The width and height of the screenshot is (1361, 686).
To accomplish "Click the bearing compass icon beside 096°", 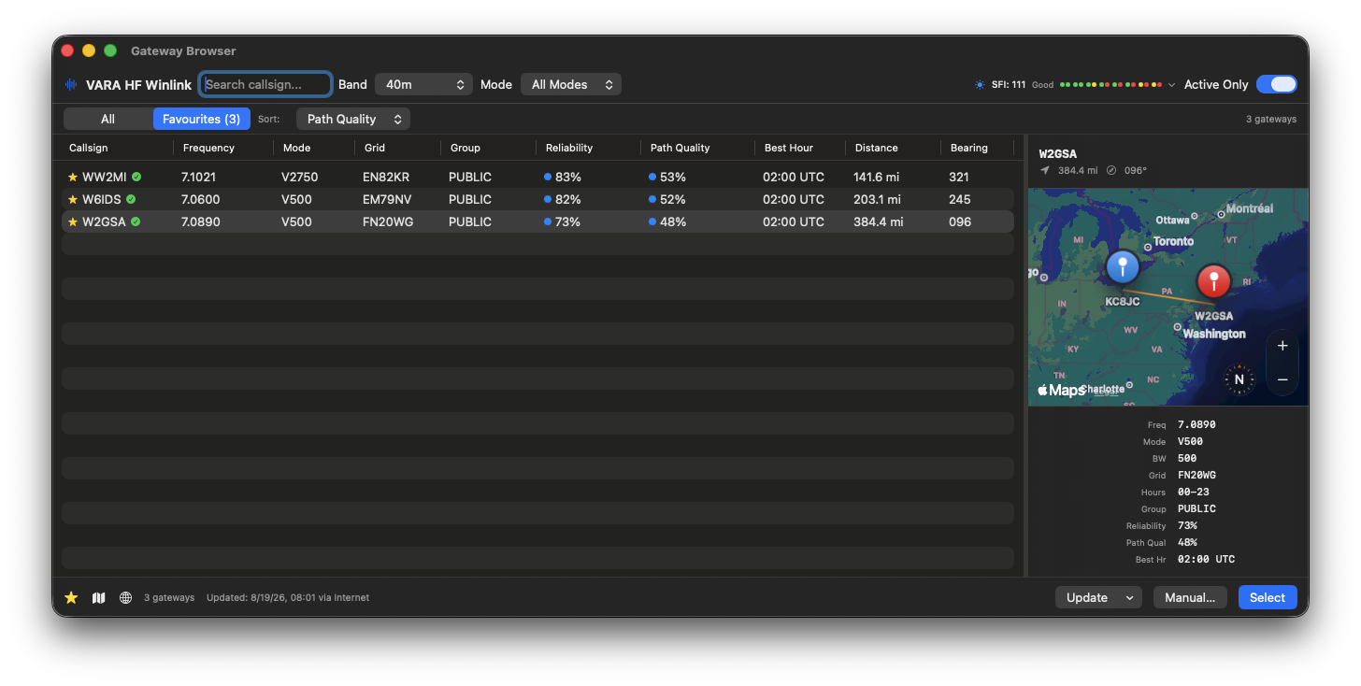I will (x=1111, y=170).
